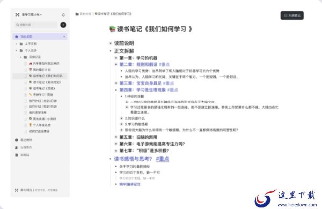322x209 pixels.
Task: Click the car emoji document icon in the tree
Action: (31, 63)
